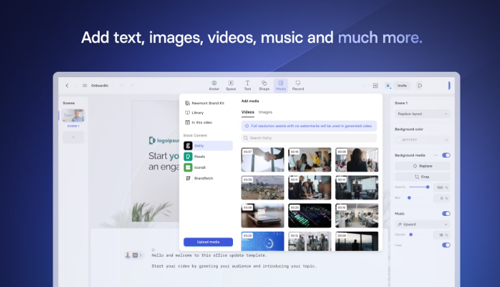
Task: Disable the Music toggle
Action: tap(446, 214)
